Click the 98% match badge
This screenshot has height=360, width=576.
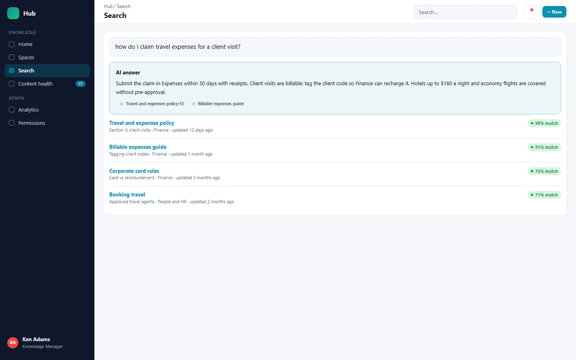coord(544,123)
